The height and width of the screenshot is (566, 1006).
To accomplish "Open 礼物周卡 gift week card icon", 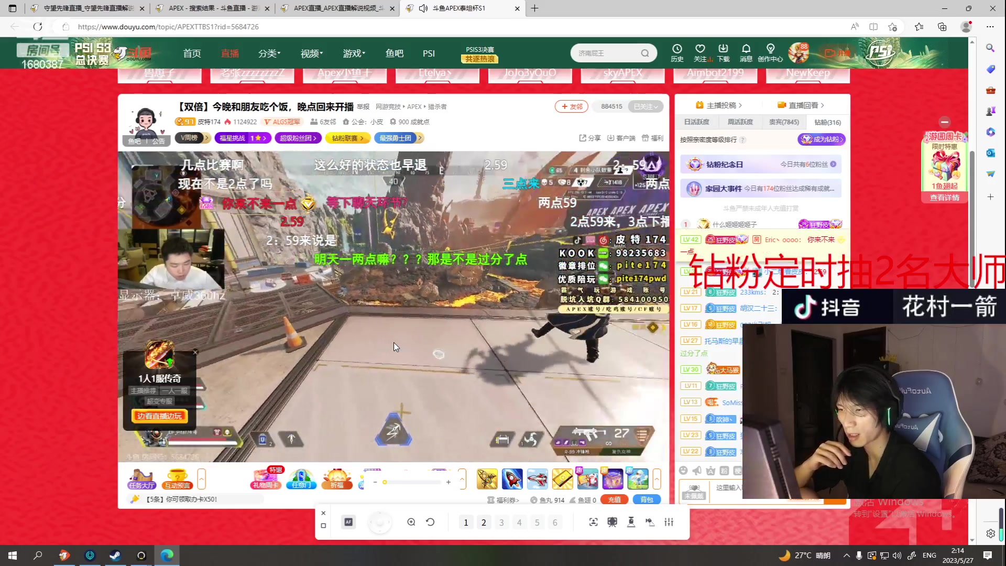I will pyautogui.click(x=266, y=479).
